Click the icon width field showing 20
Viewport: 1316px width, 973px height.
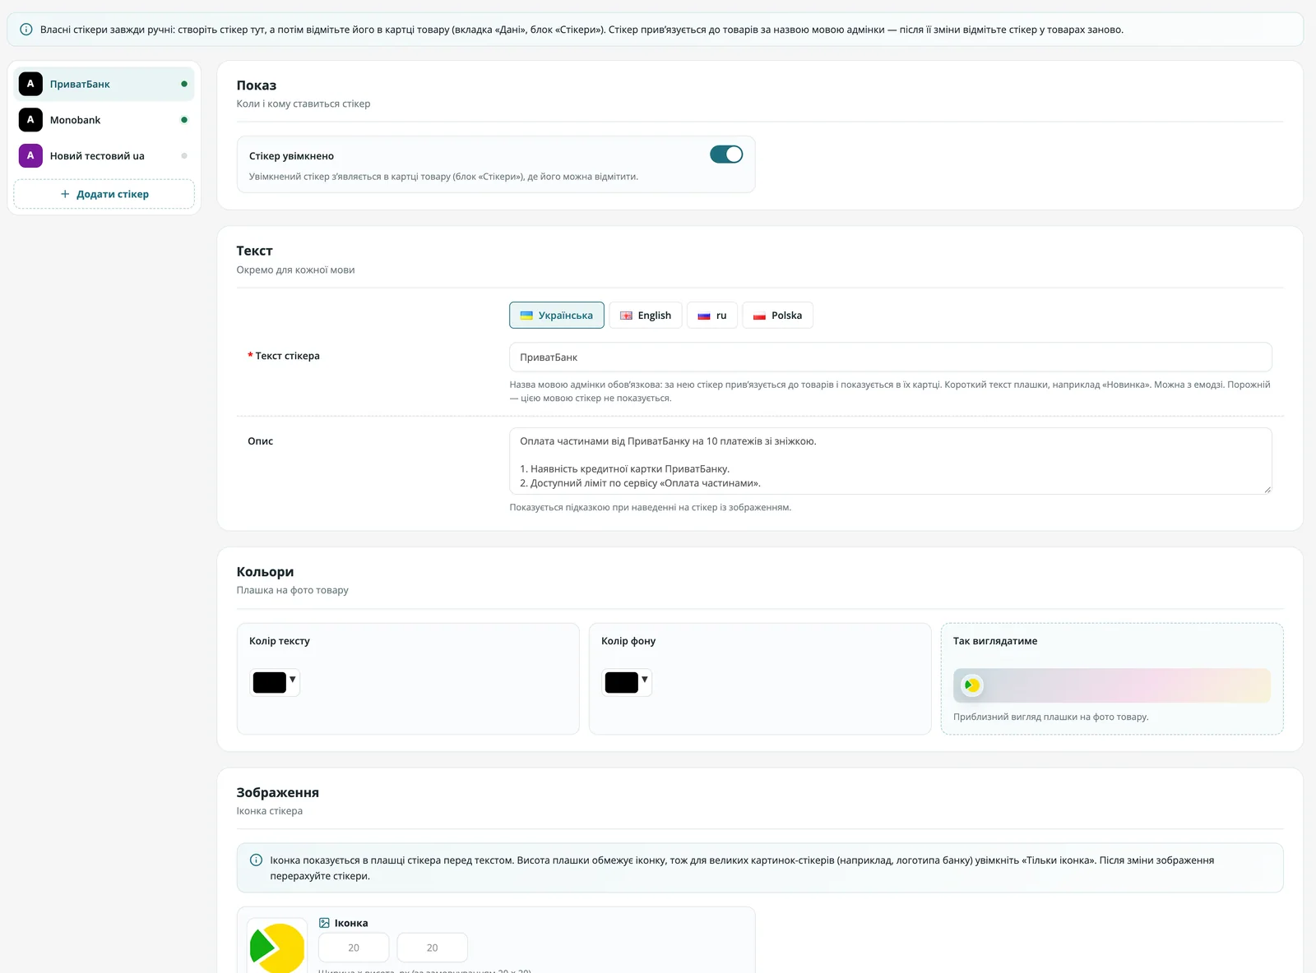pos(354,948)
